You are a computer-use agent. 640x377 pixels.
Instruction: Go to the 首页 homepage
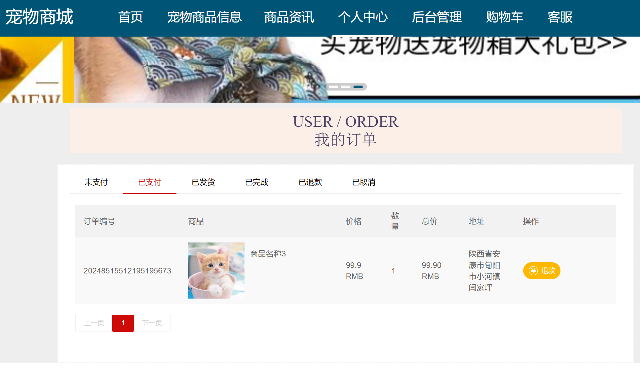pyautogui.click(x=130, y=18)
